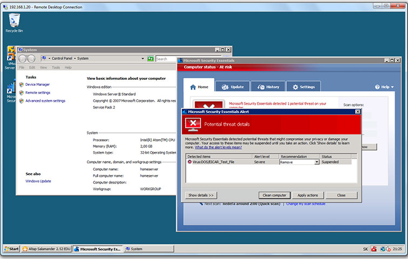Viewport: 408px width, 259px height.
Task: Expand the Control Panel breadcrumb arrow
Action: point(49,58)
